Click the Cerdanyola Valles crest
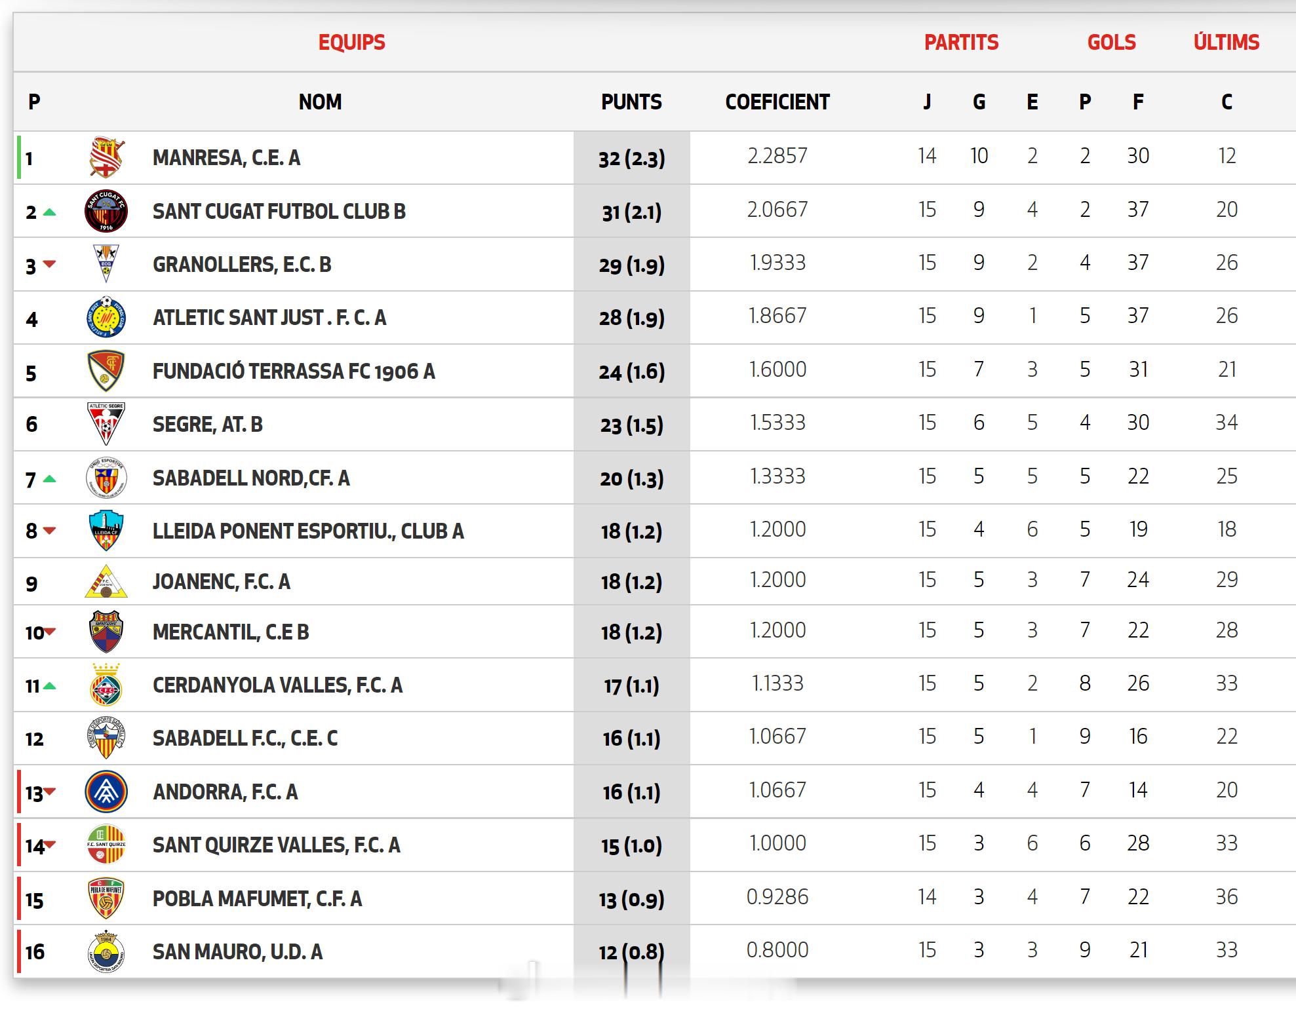This screenshot has height=1013, width=1296. 106,685
